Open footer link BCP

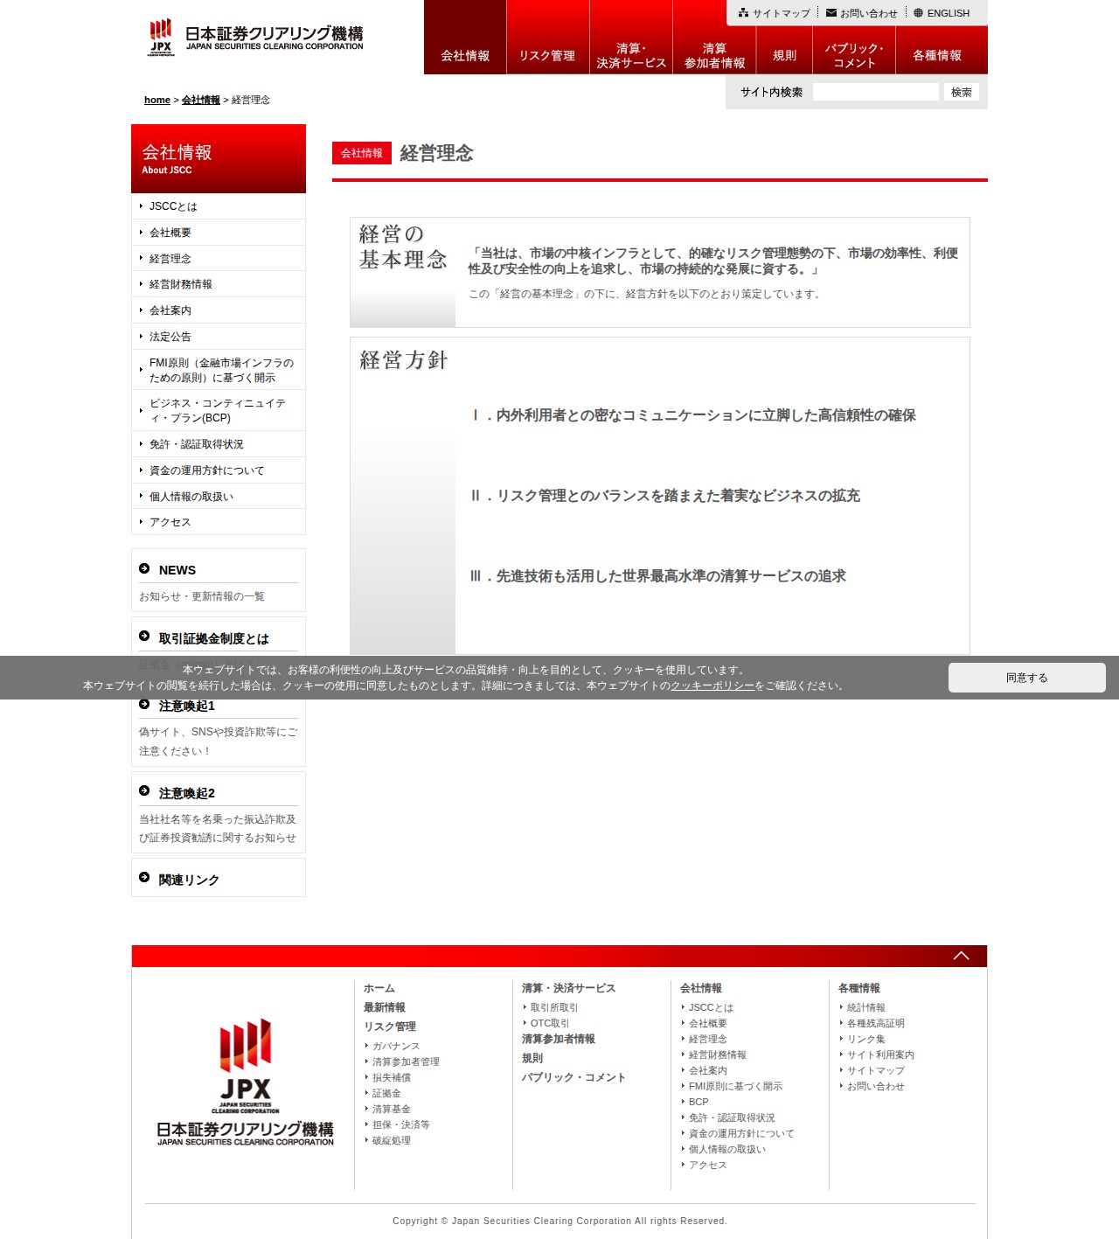pyautogui.click(x=699, y=1102)
